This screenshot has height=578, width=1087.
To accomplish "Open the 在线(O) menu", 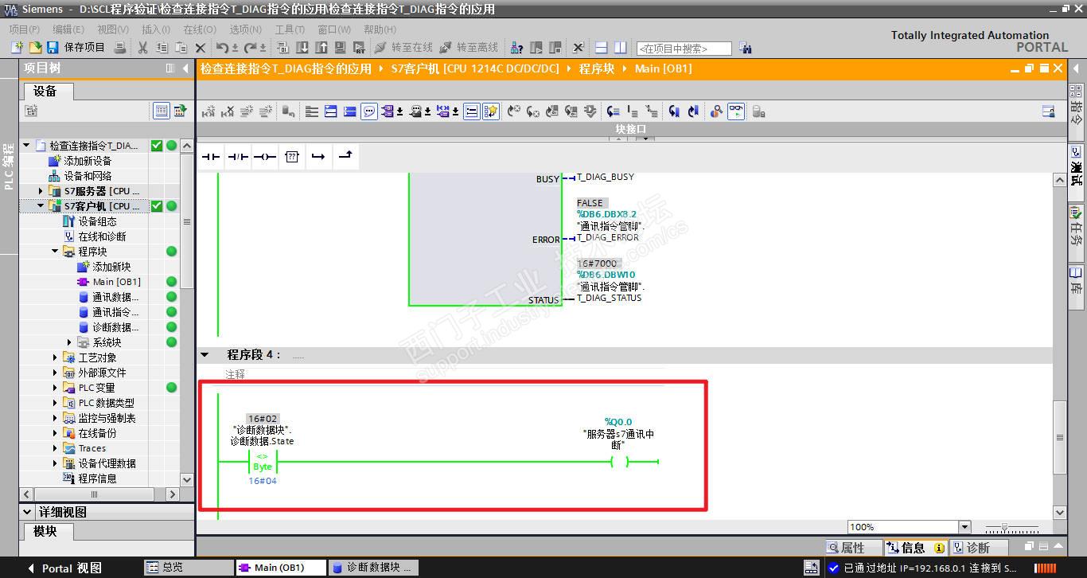I will tap(200, 29).
